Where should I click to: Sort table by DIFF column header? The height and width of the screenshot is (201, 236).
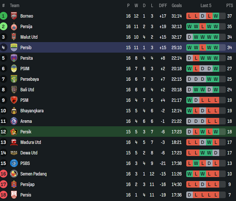[163, 5]
